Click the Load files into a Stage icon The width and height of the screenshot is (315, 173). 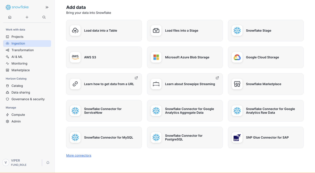click(156, 31)
